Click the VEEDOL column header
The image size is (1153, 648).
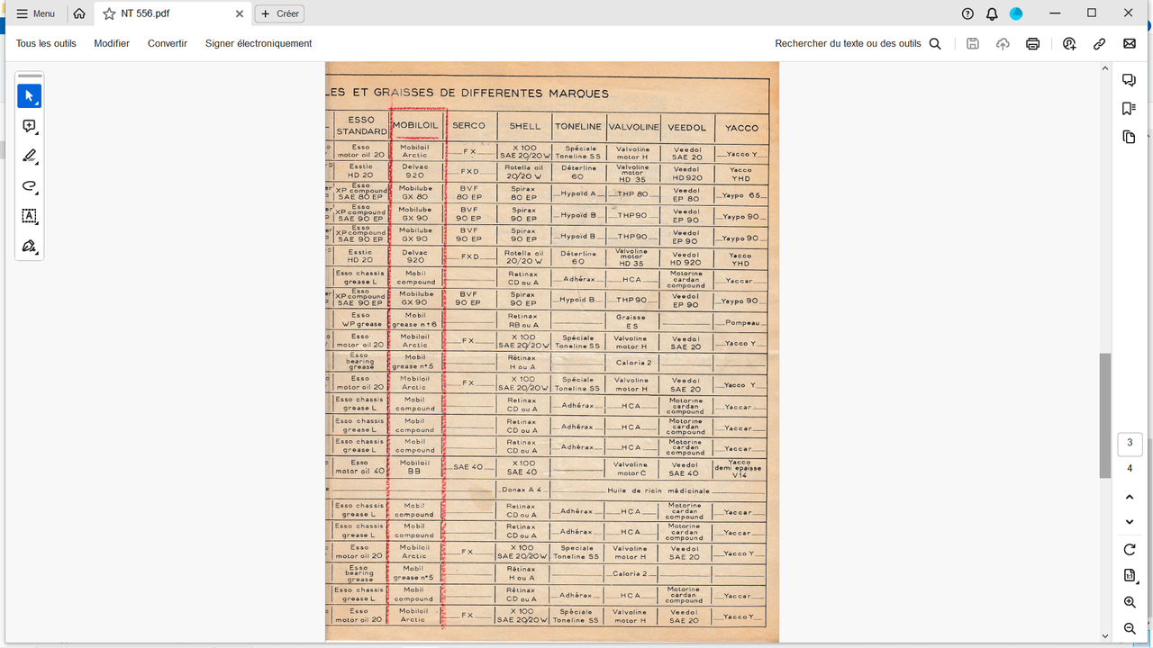click(x=687, y=127)
